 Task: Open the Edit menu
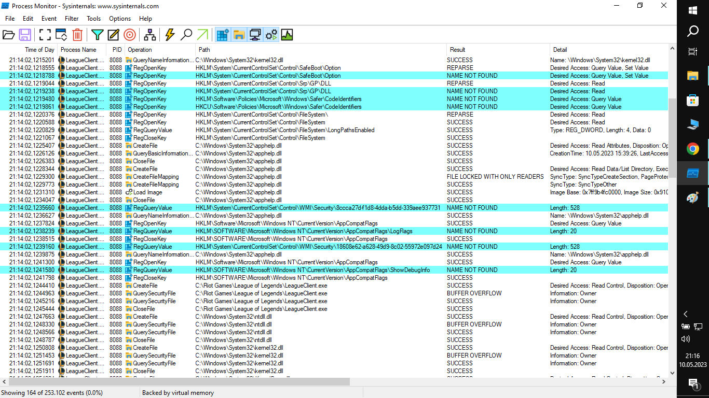[x=28, y=19]
